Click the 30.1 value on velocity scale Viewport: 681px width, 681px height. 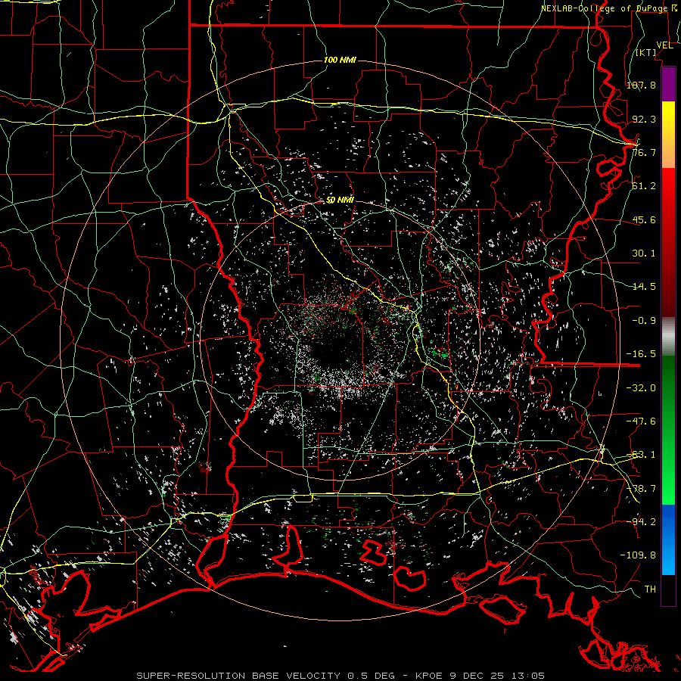tap(644, 253)
